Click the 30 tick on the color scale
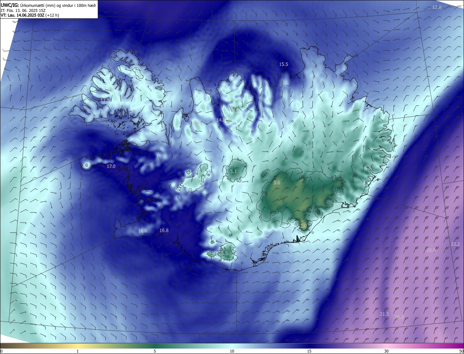Image resolution: width=464 pixels, height=354 pixels. tap(386, 351)
